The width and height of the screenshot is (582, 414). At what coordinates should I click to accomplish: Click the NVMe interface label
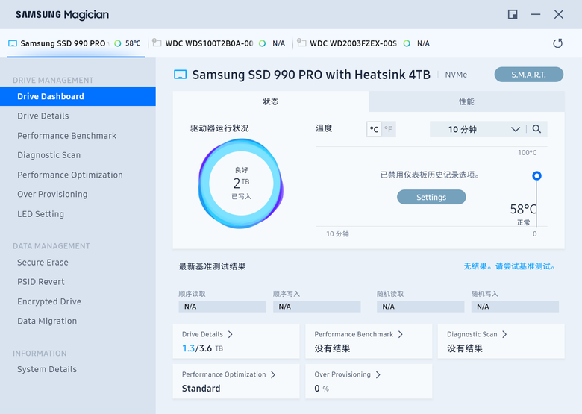tap(456, 75)
